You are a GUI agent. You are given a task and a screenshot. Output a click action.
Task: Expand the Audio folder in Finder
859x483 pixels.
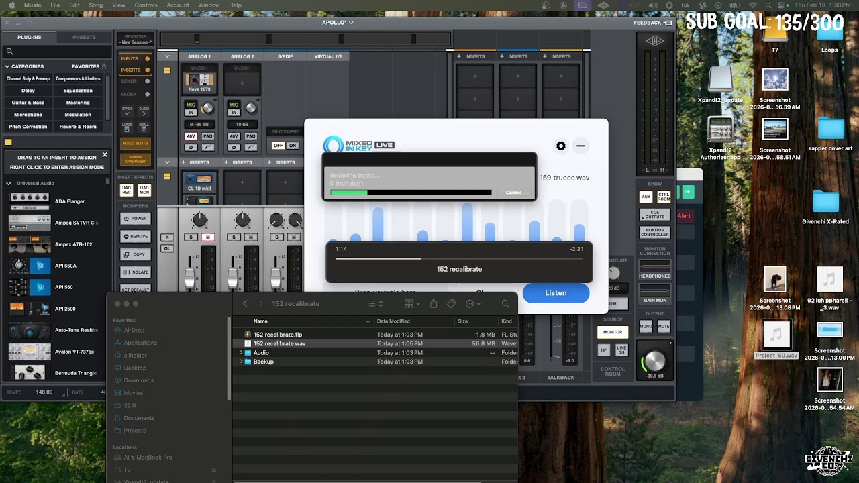[241, 352]
